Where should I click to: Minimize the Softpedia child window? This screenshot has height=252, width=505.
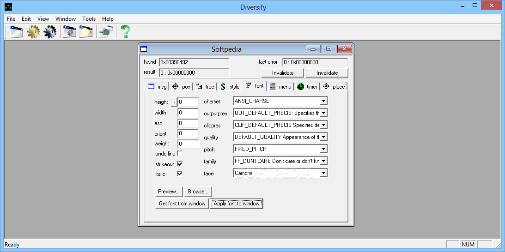[313, 49]
